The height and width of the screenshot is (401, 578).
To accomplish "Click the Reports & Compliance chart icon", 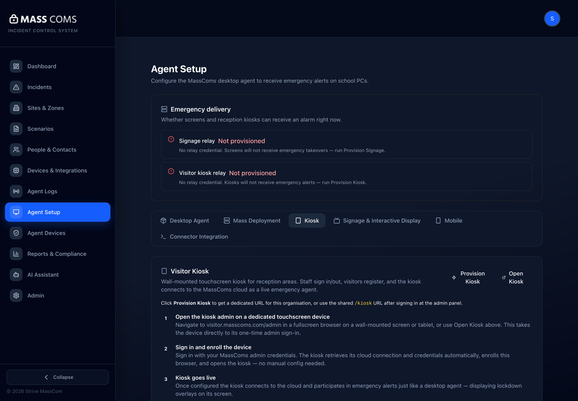I will click(16, 254).
